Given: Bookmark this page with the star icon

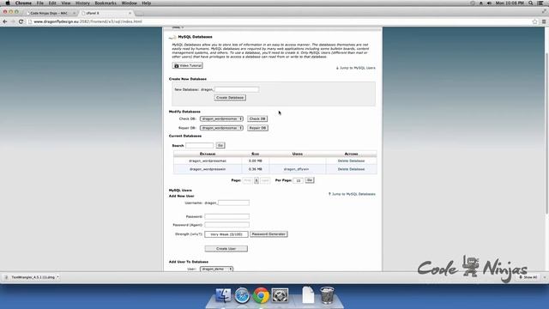Looking at the screenshot, I should tap(534, 21).
